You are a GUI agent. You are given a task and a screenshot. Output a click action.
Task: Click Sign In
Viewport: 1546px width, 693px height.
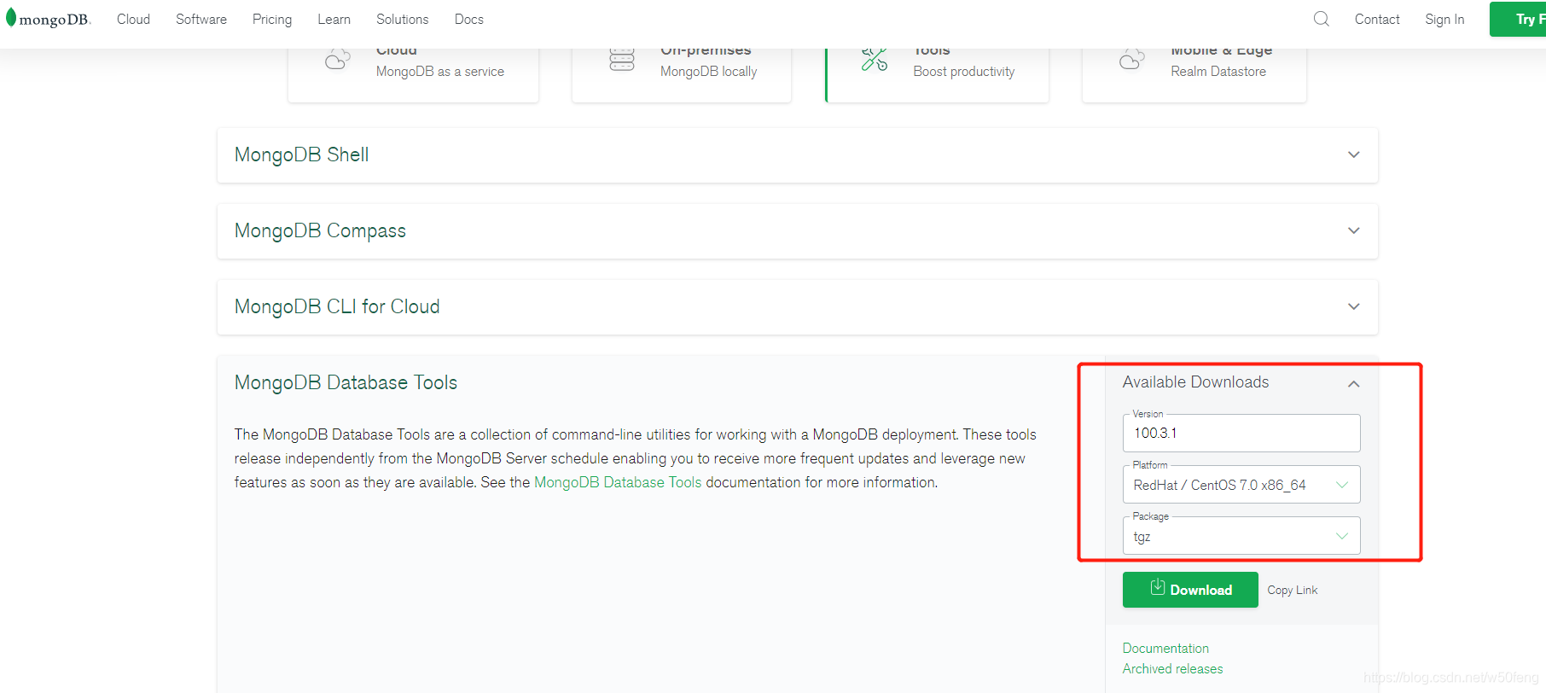click(x=1444, y=19)
